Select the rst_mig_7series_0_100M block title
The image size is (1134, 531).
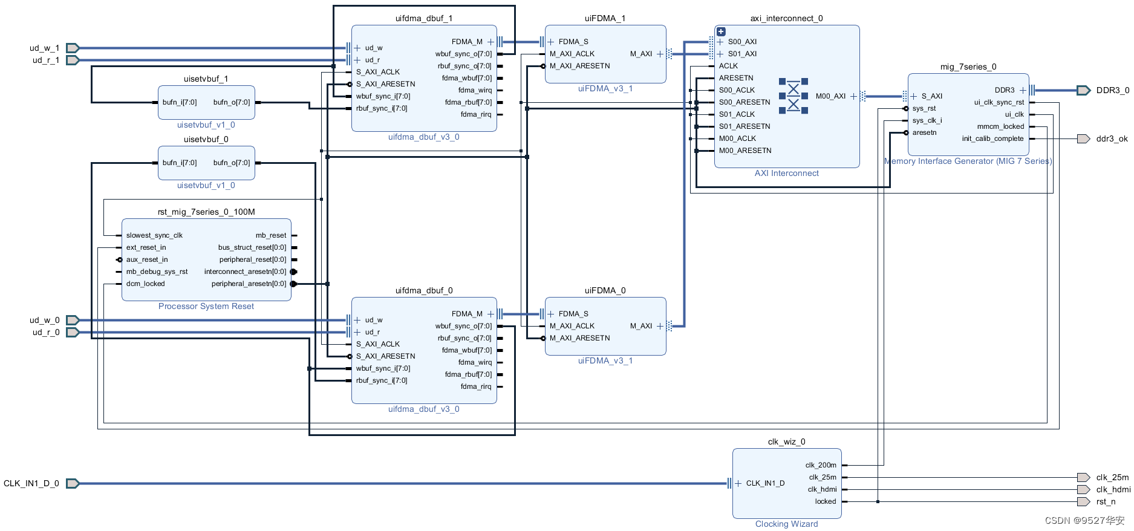point(206,212)
